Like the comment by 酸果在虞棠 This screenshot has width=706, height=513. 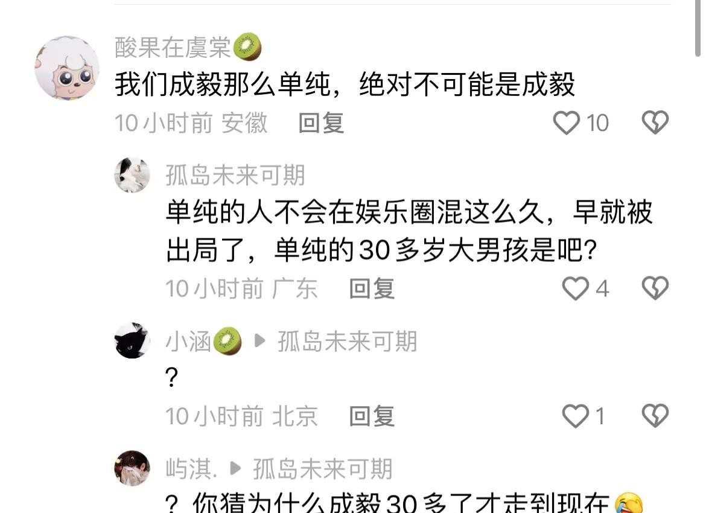coord(566,123)
